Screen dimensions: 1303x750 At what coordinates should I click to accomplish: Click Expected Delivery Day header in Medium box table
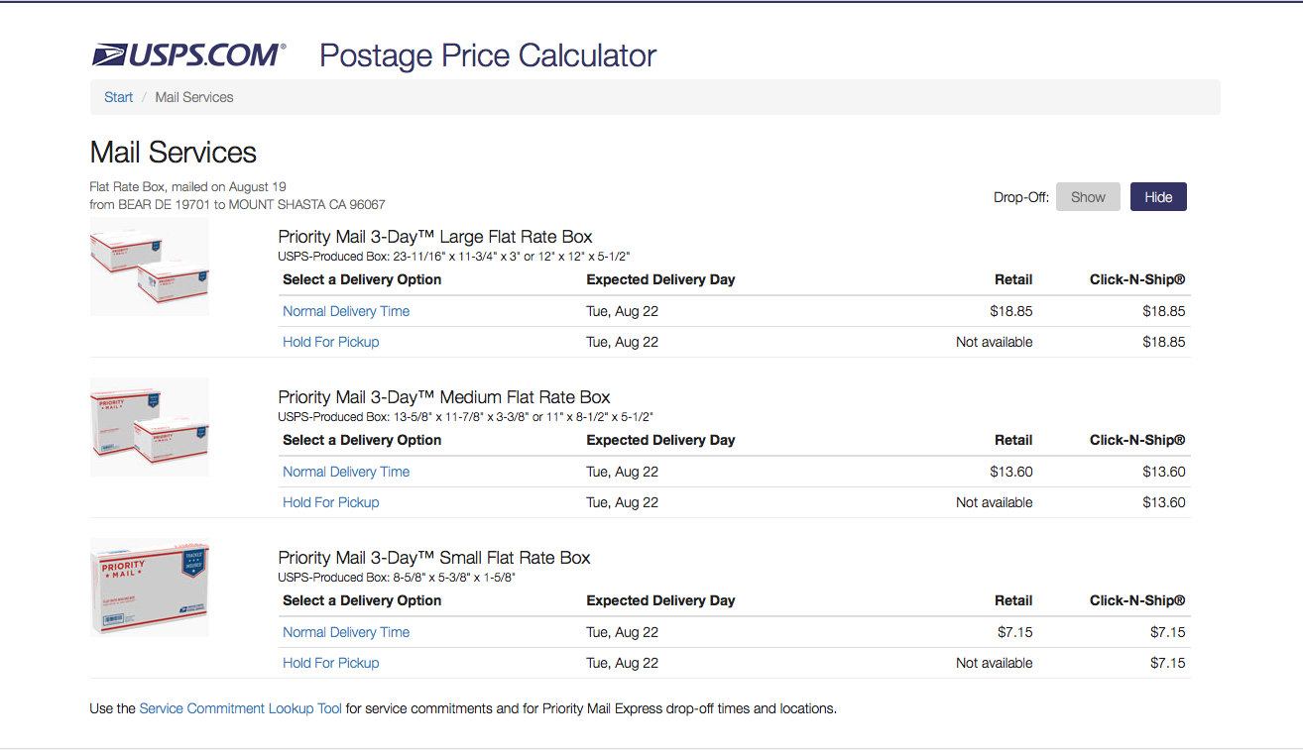click(660, 440)
